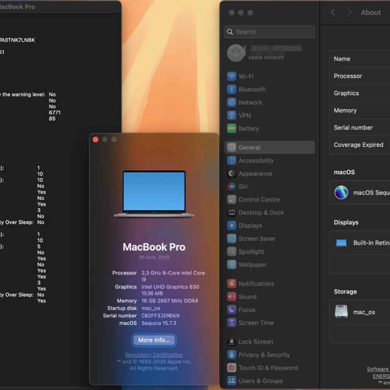Click the 16-inch, 2019 model text

[154, 257]
